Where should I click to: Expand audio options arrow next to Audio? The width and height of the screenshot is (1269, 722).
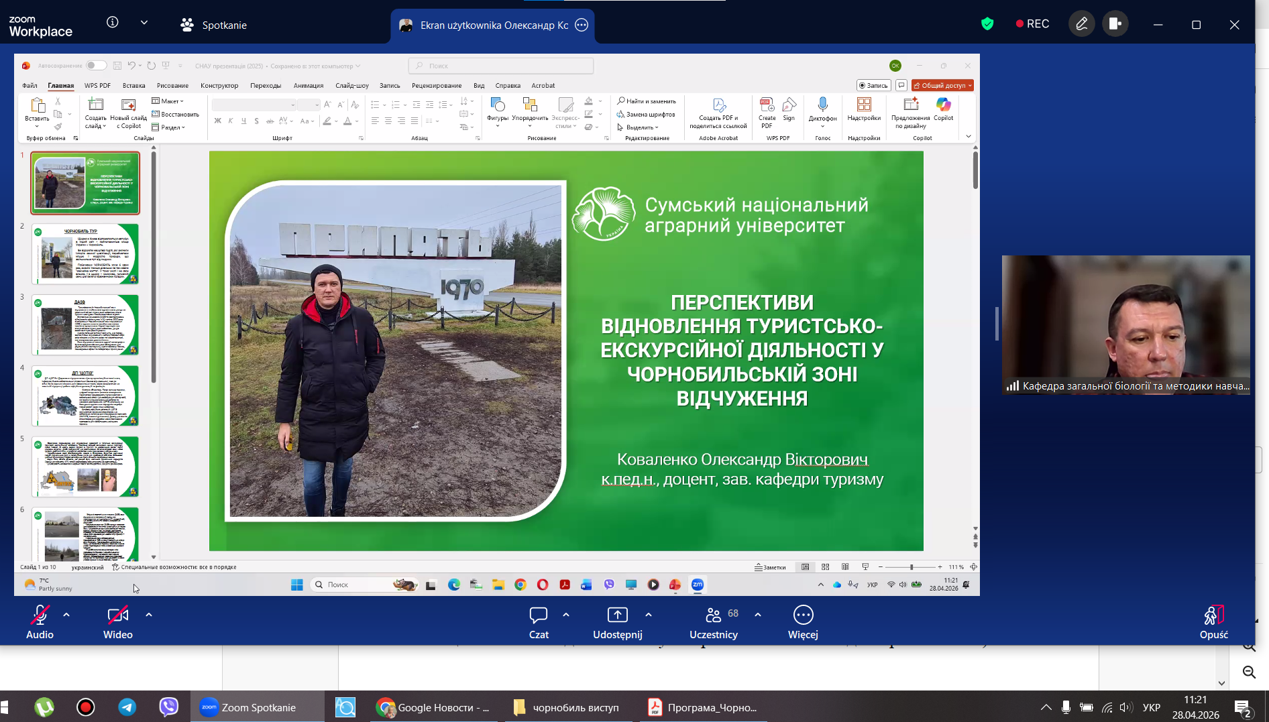pyautogui.click(x=66, y=614)
